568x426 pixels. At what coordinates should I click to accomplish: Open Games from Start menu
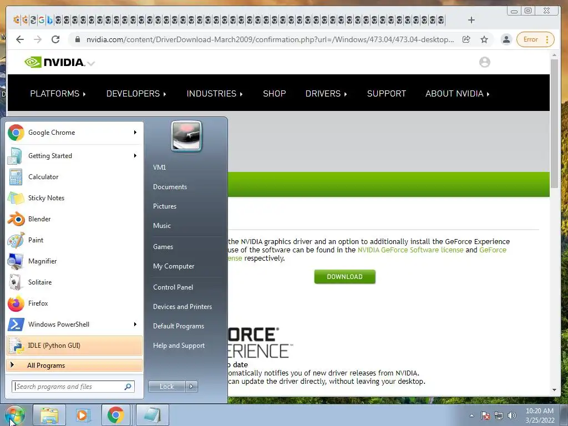coord(163,247)
